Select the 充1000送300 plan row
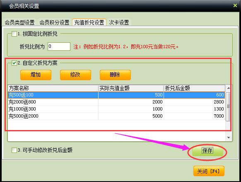241x182 pixels. click(x=116, y=109)
